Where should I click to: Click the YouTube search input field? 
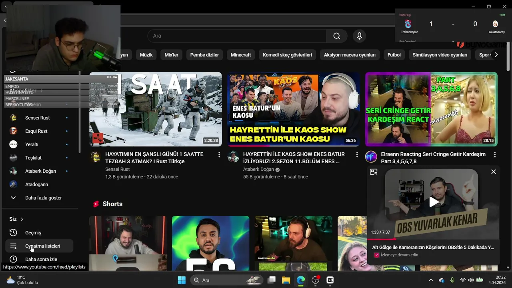point(237,36)
